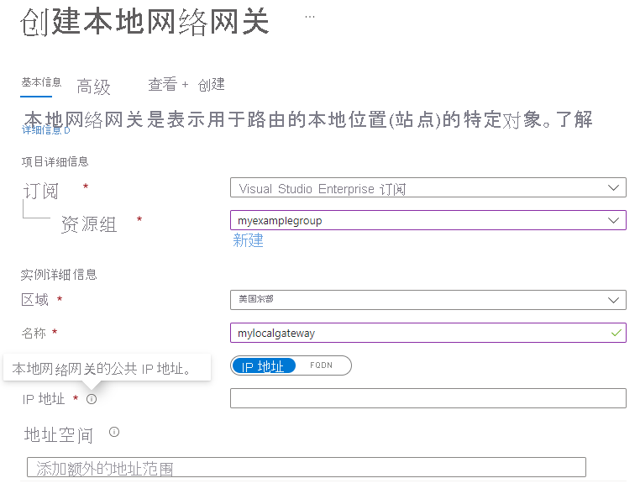Click the empty IP 地址 input field
640x494 pixels.
(x=428, y=398)
